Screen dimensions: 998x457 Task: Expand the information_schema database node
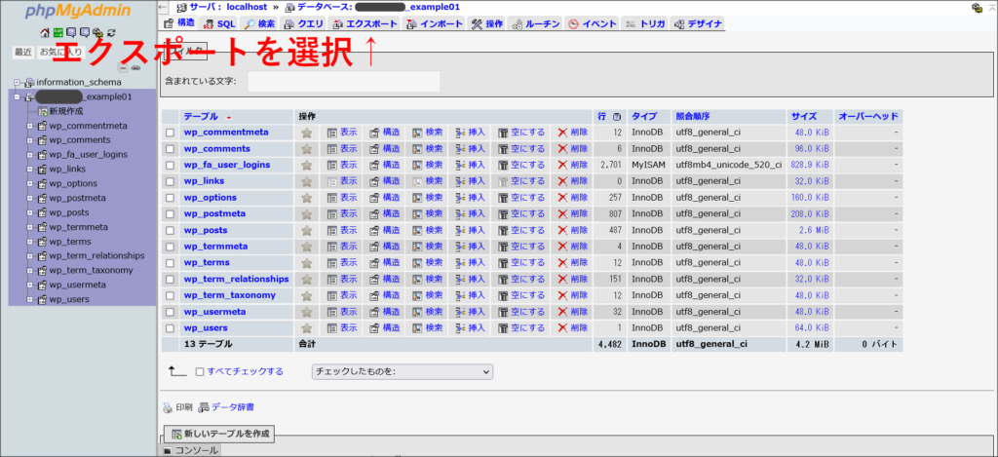(18, 82)
